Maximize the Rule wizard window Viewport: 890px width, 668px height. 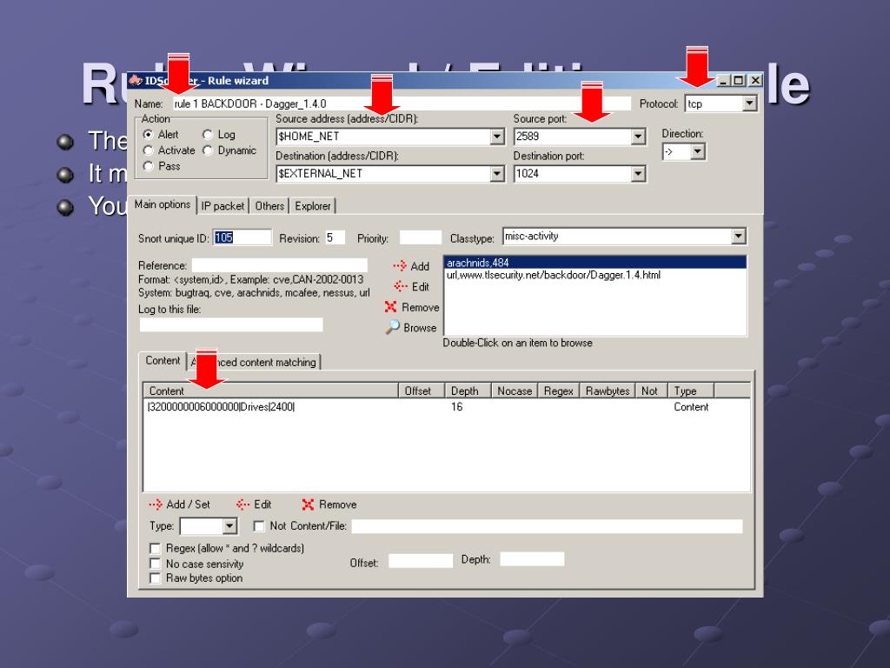coord(738,81)
